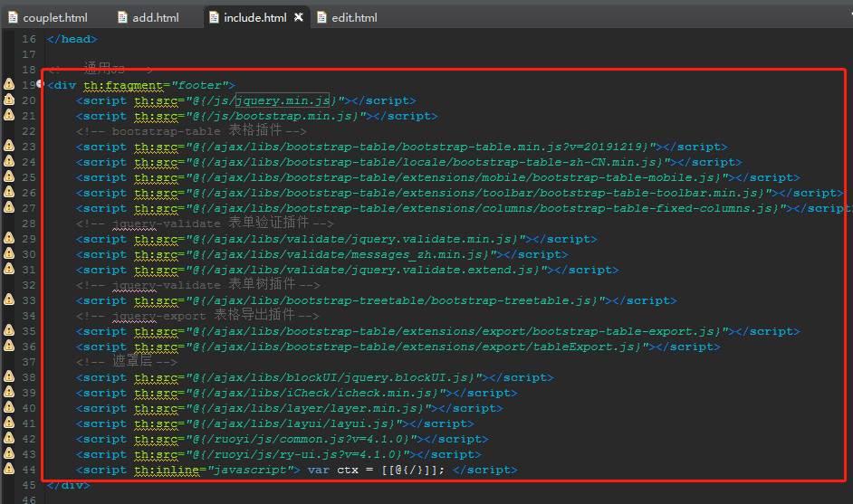Click the warning marker on line 36
853x504 pixels.
(x=9, y=346)
